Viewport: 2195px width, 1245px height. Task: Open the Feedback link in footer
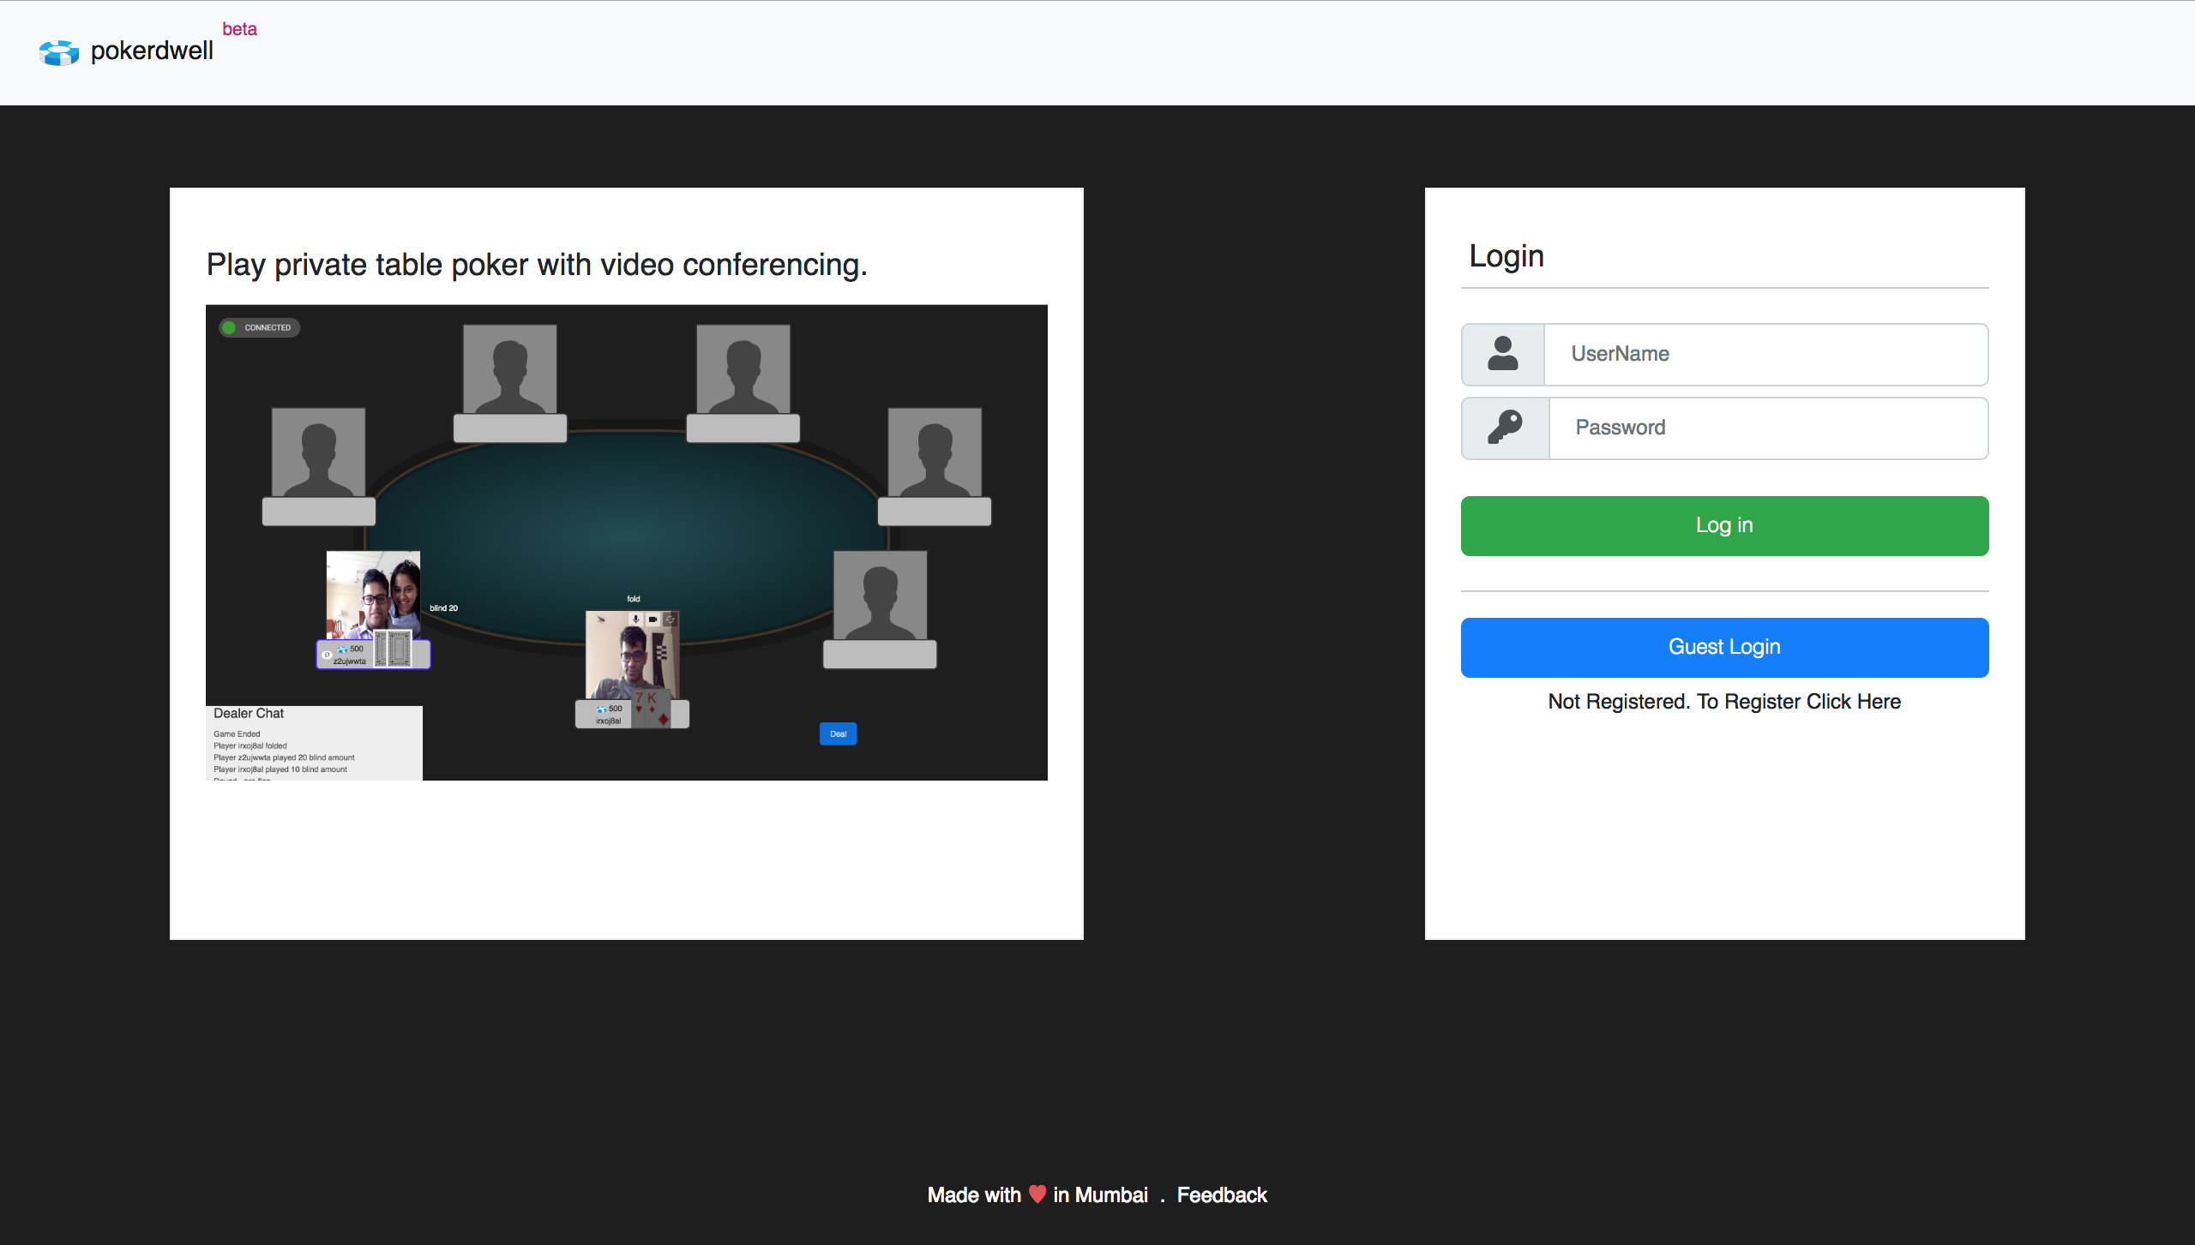(1221, 1194)
